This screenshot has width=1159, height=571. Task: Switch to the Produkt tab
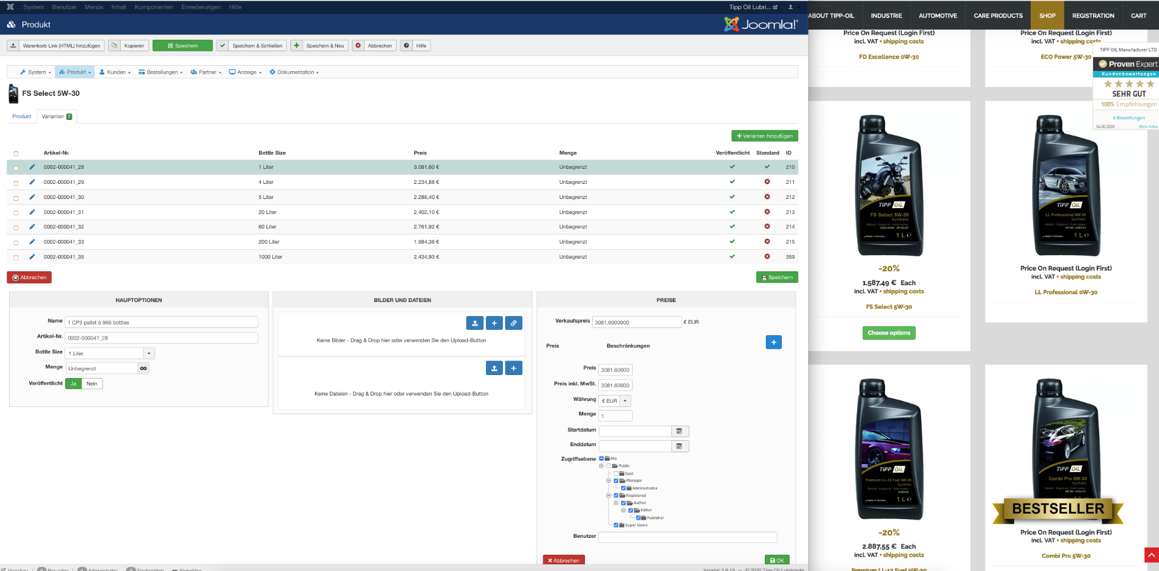22,116
